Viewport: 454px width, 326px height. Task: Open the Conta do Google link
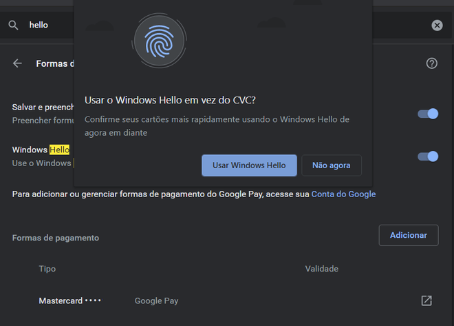[343, 194]
